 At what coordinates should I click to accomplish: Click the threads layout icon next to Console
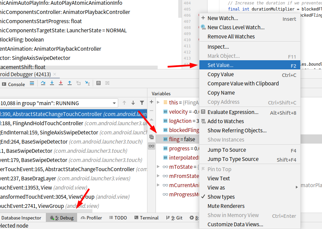(32, 83)
